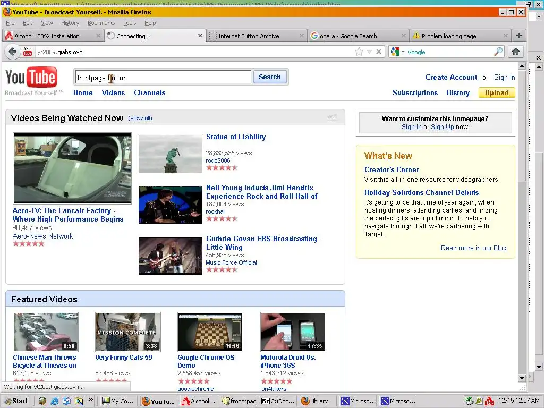
Task: Open rodc2006 uploader link
Action: coord(218,160)
